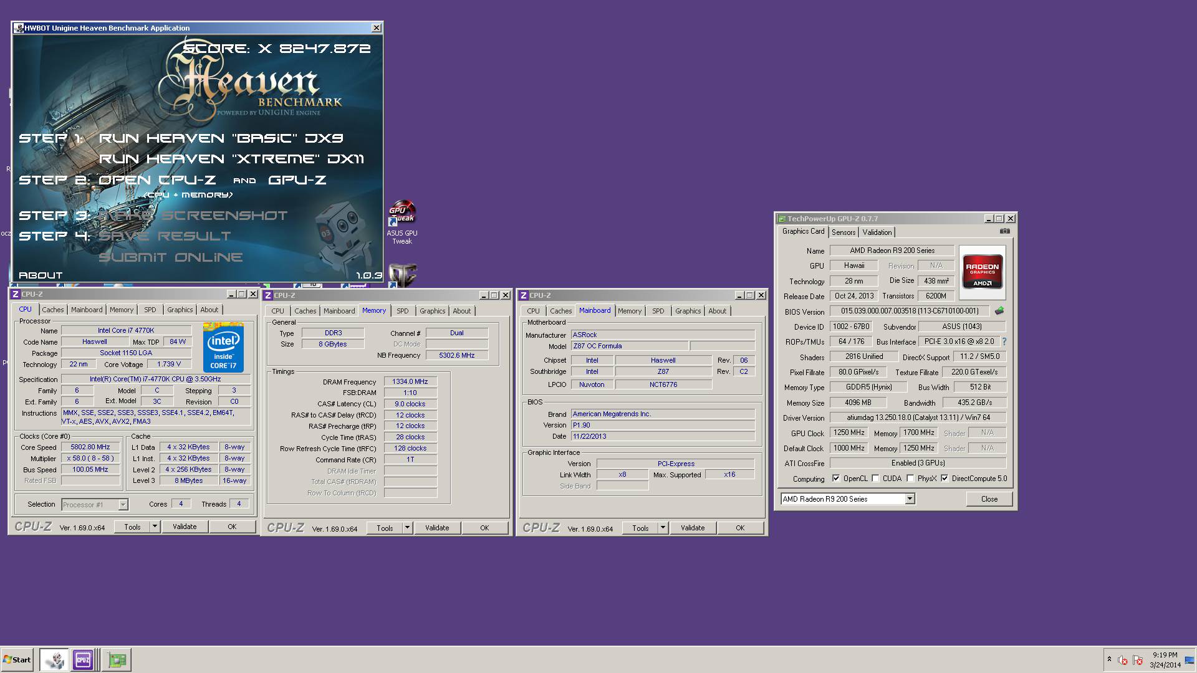Click the GPU-Z link in HWBOT step 2
Screen dimensions: 1197x673
[x=297, y=180]
